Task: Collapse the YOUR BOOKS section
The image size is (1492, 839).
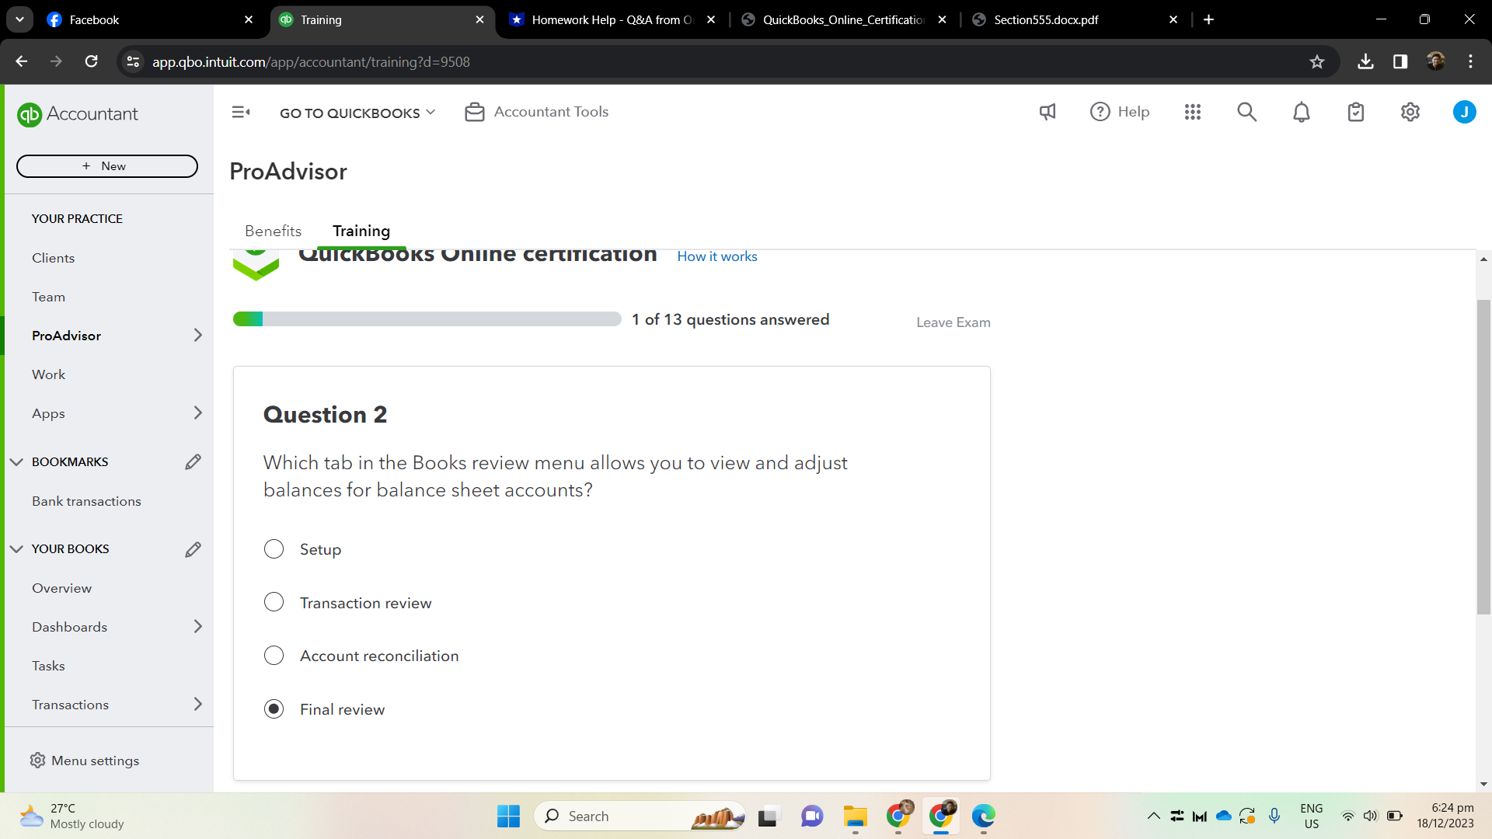Action: coord(16,549)
